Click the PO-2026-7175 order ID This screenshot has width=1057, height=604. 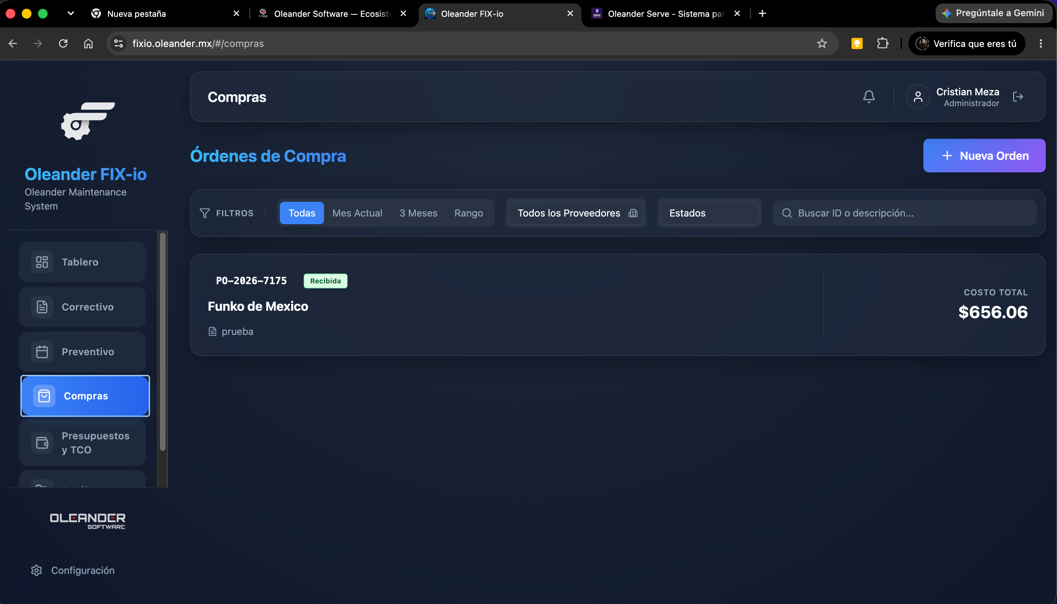(251, 281)
